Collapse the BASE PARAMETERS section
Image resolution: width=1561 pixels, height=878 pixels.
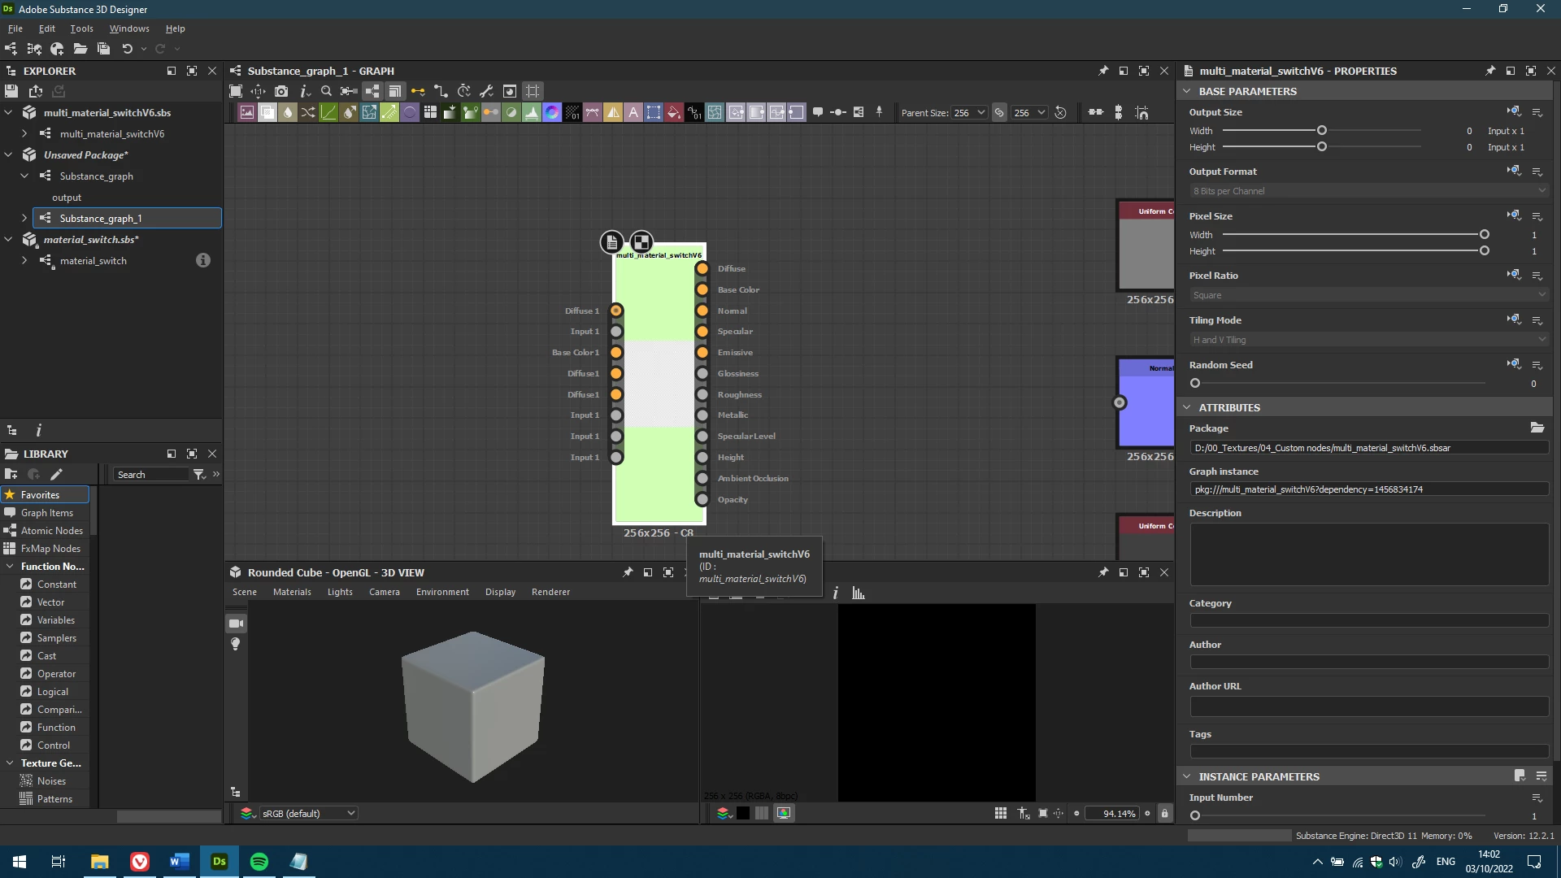(x=1187, y=91)
